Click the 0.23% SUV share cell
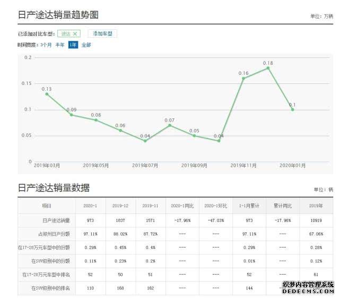The image size is (340, 299). point(120,261)
